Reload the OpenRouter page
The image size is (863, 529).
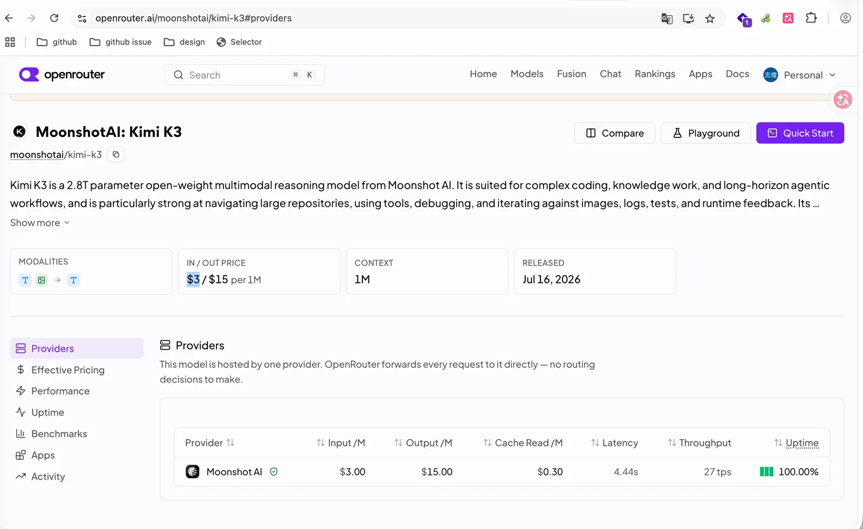click(54, 18)
